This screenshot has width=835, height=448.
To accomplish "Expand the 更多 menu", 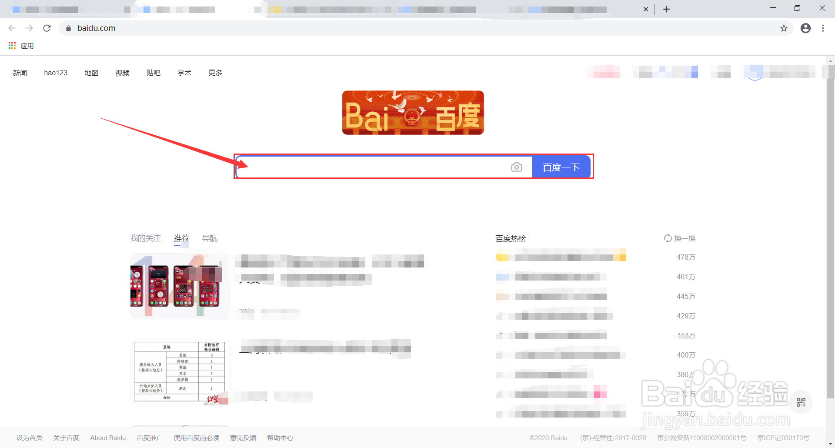I will (215, 73).
